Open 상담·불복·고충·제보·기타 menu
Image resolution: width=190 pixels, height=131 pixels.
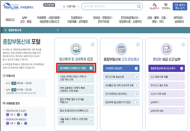157,20
